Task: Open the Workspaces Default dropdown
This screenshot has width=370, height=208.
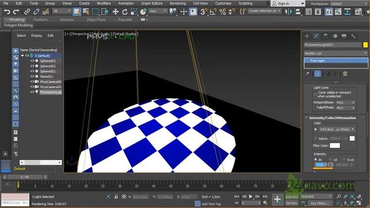Action: pos(349,4)
